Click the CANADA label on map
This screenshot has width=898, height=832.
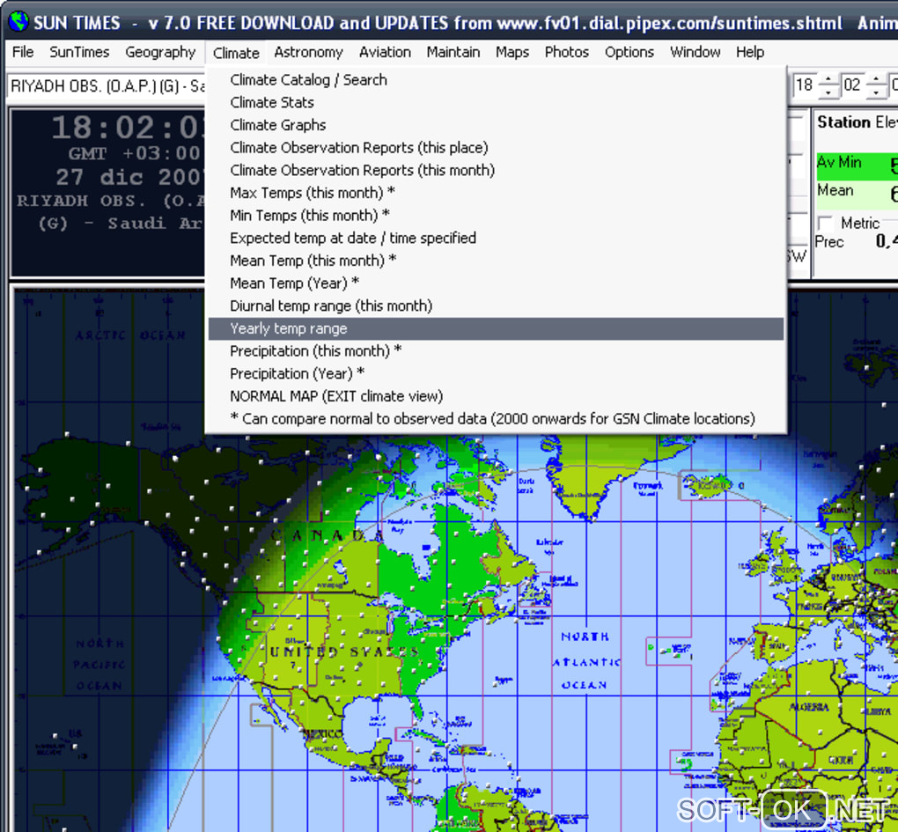328,536
